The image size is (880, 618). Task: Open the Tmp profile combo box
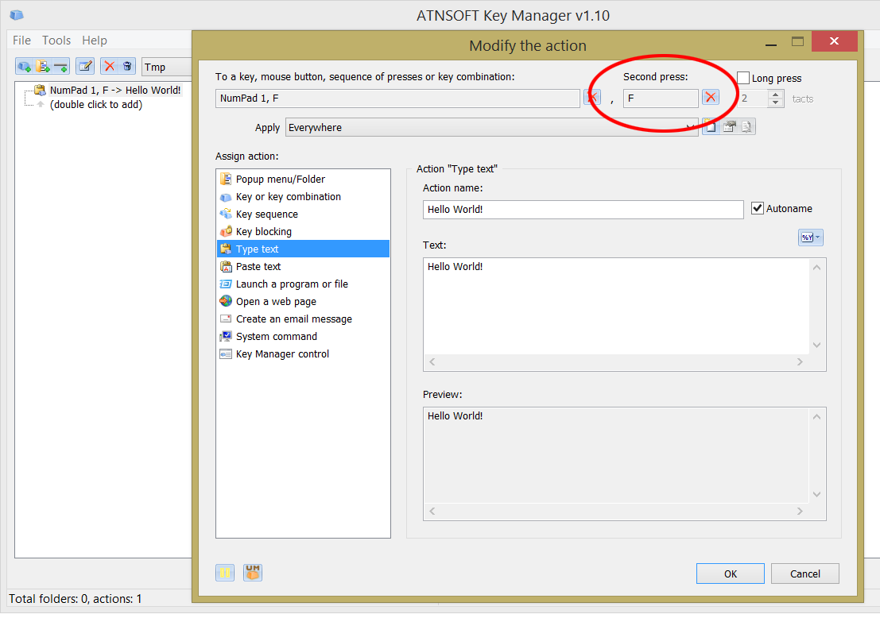point(166,68)
